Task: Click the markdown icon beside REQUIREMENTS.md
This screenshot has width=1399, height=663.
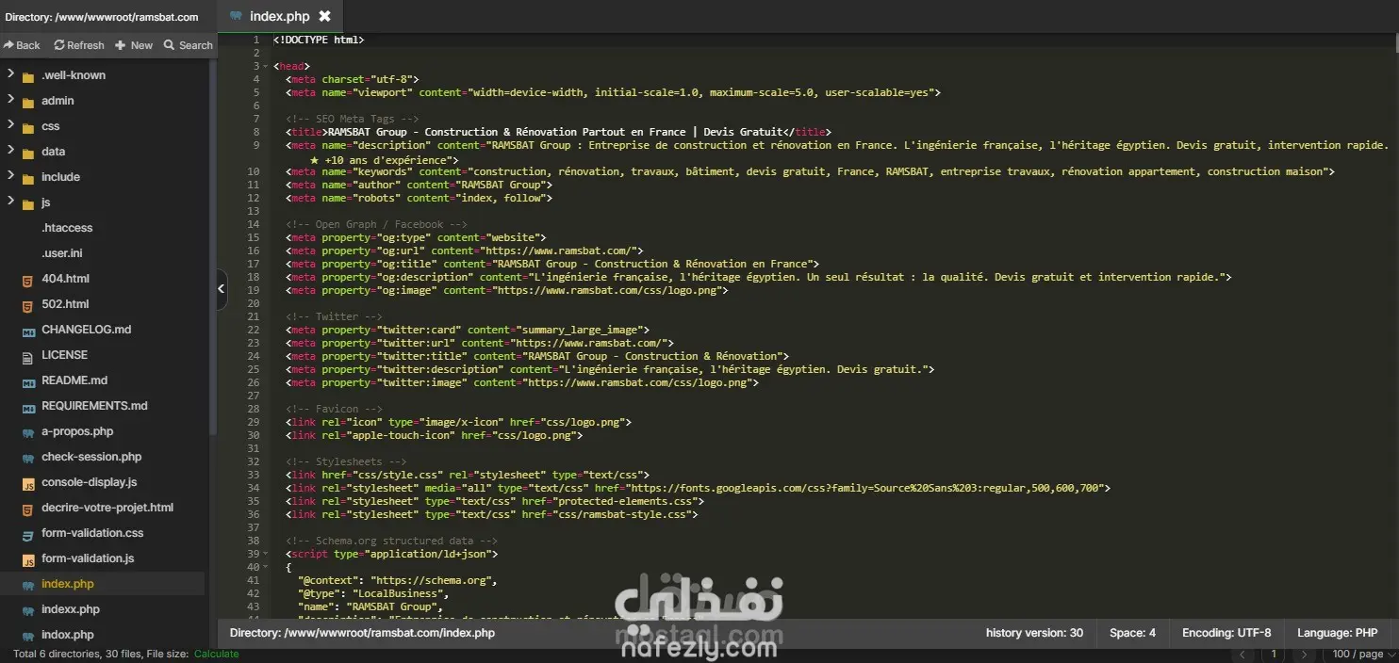Action: point(28,407)
